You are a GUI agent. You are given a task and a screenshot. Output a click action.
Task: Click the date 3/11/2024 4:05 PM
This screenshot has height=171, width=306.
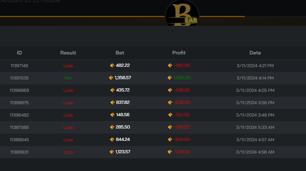255,90
